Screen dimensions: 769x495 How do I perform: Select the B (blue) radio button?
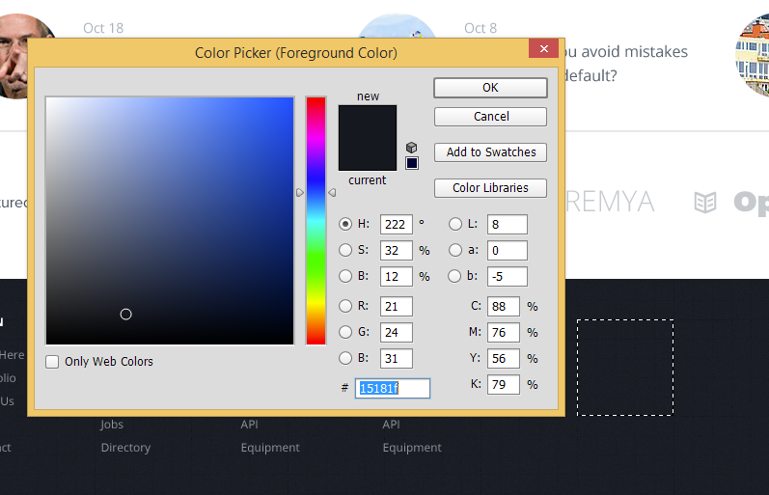coord(345,358)
